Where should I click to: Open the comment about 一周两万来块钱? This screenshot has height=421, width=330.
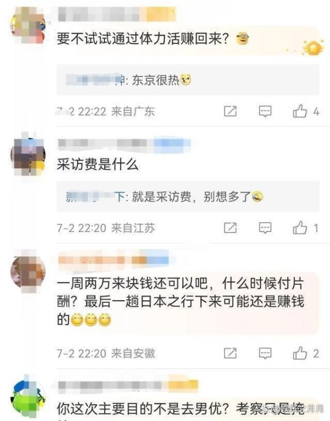(180, 301)
